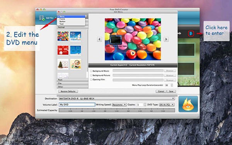Choose Menu in the dropdown list
Screen dimensions: 232x145
tap(71, 16)
